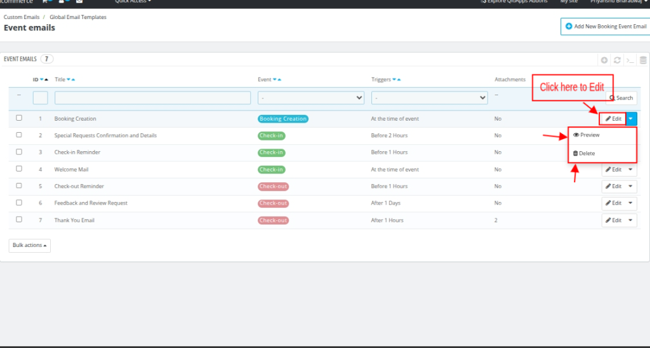650x348 pixels.
Task: Click Add New Booking Event Email button
Action: (606, 27)
